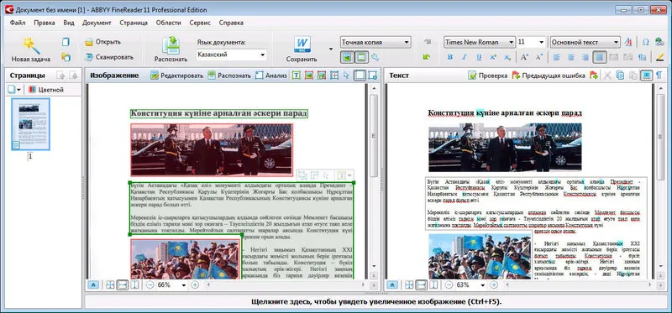Viewport: 672px width, 313px height.
Task: Click the underline U formatting icon
Action: point(479,57)
